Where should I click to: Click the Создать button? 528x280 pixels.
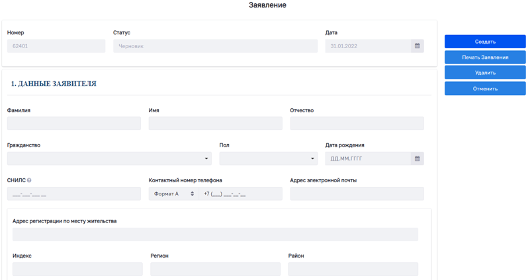485,42
